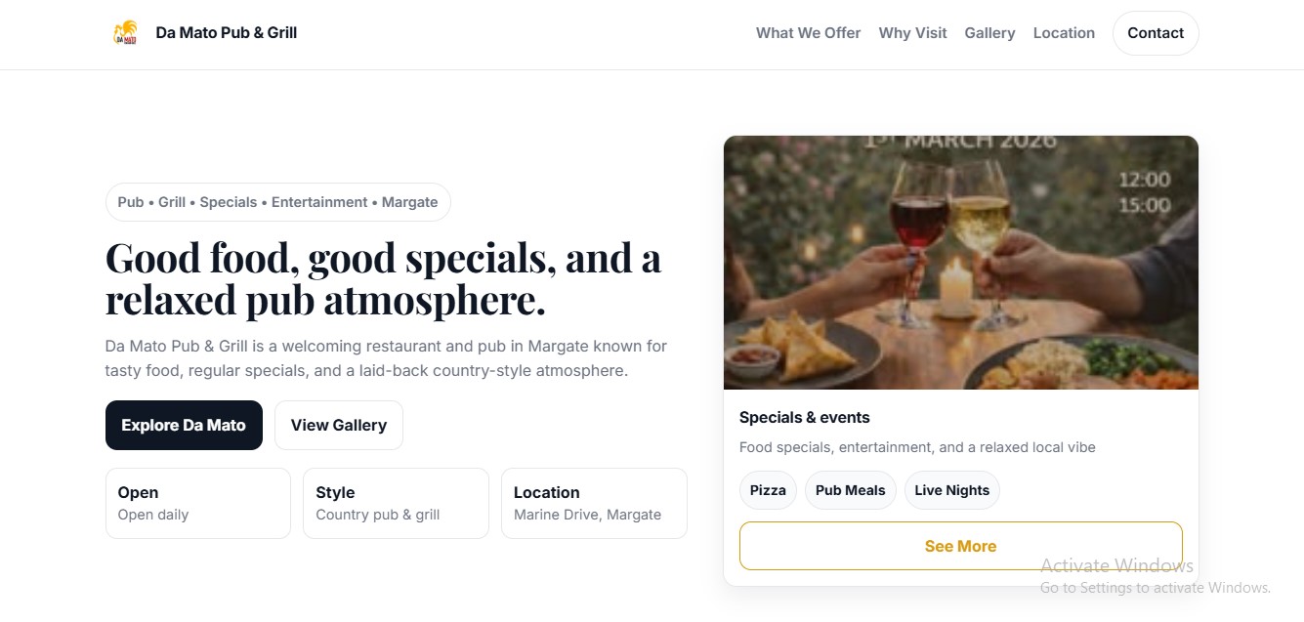Click the main hero headline text

coord(383,278)
